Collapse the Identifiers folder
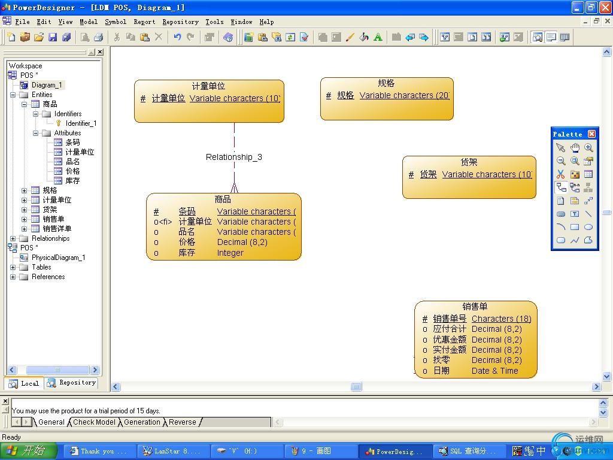This screenshot has width=613, height=460. (35, 114)
